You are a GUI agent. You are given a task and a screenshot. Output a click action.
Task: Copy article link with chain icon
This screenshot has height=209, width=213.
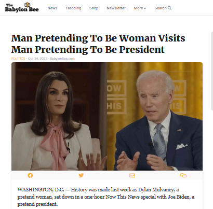click(x=183, y=175)
